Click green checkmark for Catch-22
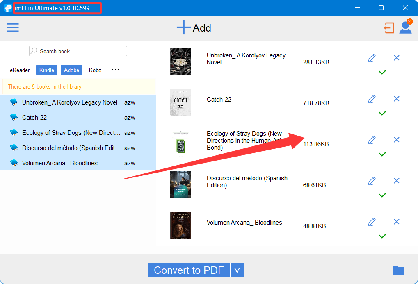This screenshot has height=284, width=418. 383,113
